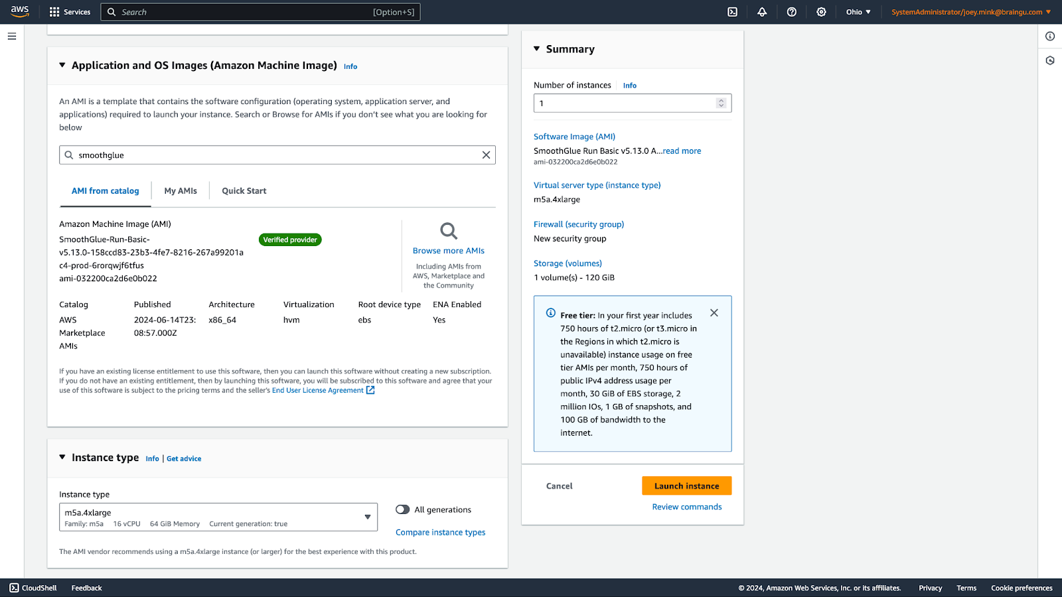
Task: Clear the smoothglue AMI search text
Action: (x=486, y=155)
